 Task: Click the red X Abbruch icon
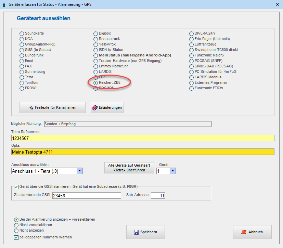(244, 232)
